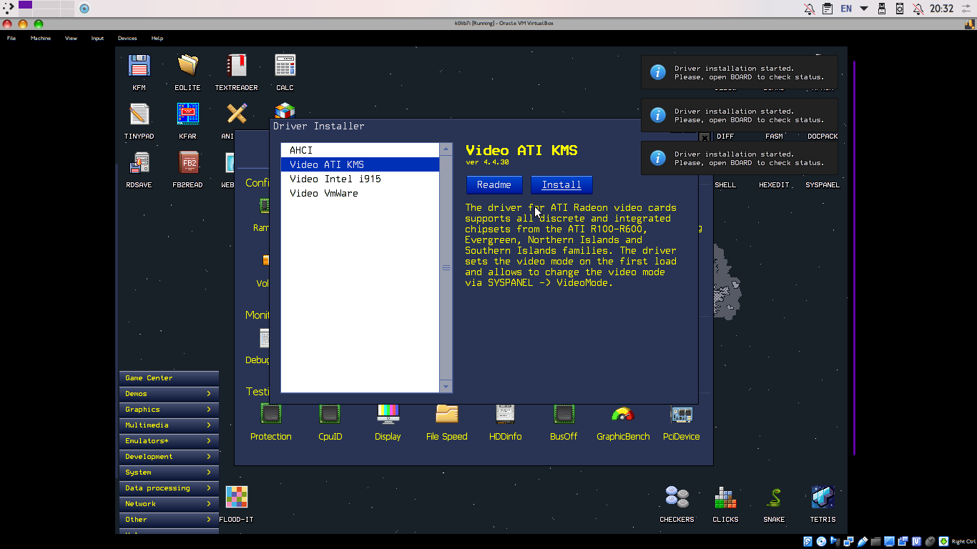Dismiss the topmost driver installation notification

739,73
